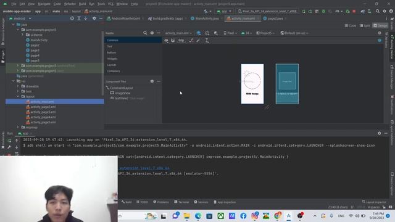Viewport: 395px width, 222px height.
Task: Open Microsoft Edge from taskbar
Action: 198,216
